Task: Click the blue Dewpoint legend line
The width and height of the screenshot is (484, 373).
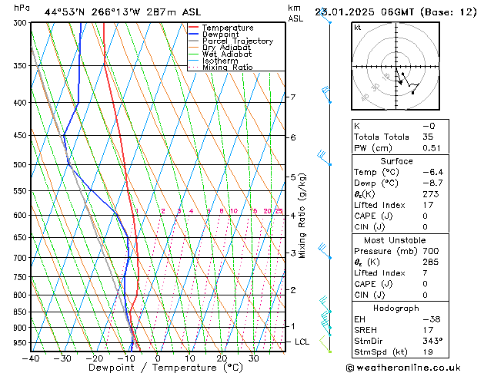Action: click(194, 34)
